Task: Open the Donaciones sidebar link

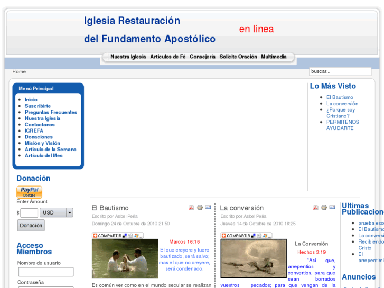Action: point(39,137)
